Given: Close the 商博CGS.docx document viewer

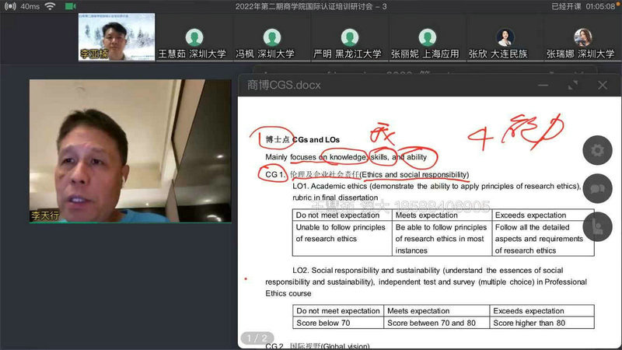Looking at the screenshot, I should coord(602,85).
